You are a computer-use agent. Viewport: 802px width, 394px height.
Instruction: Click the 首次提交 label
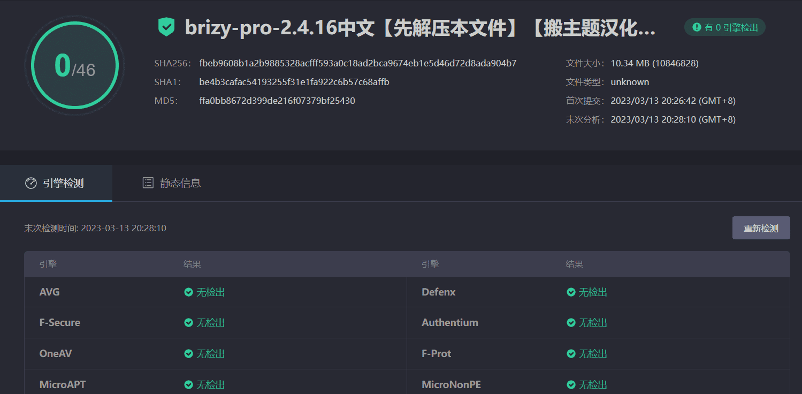pos(585,101)
